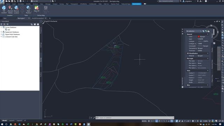The width and height of the screenshot is (224, 126).
Task: Click the Linetype property value field
Action: (203, 41)
